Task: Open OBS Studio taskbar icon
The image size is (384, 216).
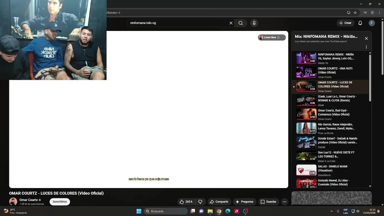Action: [x=245, y=211]
